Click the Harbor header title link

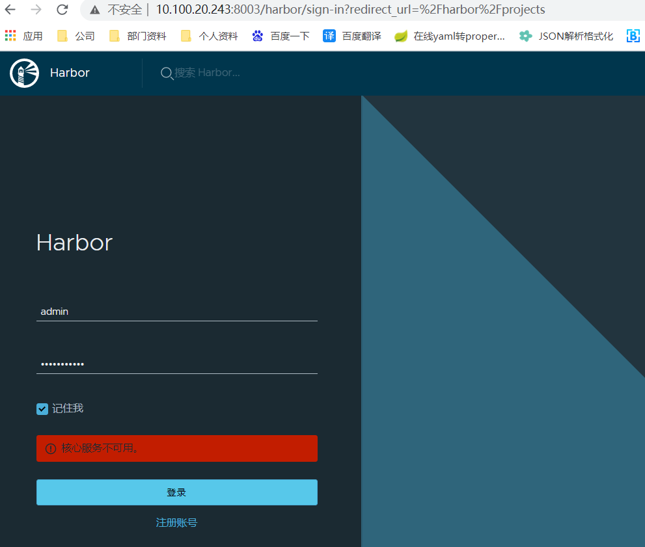click(x=70, y=73)
